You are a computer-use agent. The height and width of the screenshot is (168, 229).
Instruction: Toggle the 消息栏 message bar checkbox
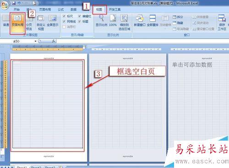pos(64,27)
